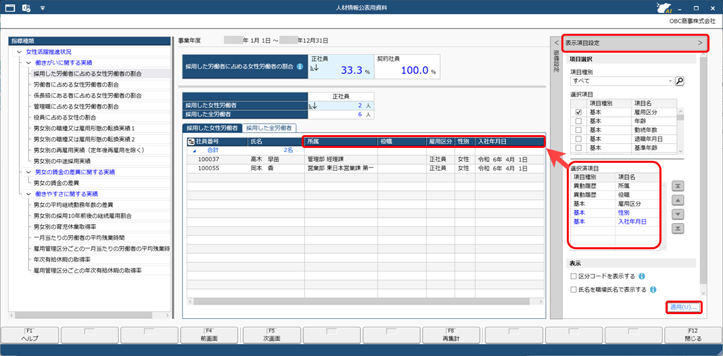Enable 氏名を職場氏名で表示する checkbox
The width and height of the screenshot is (723, 356).
point(574,290)
